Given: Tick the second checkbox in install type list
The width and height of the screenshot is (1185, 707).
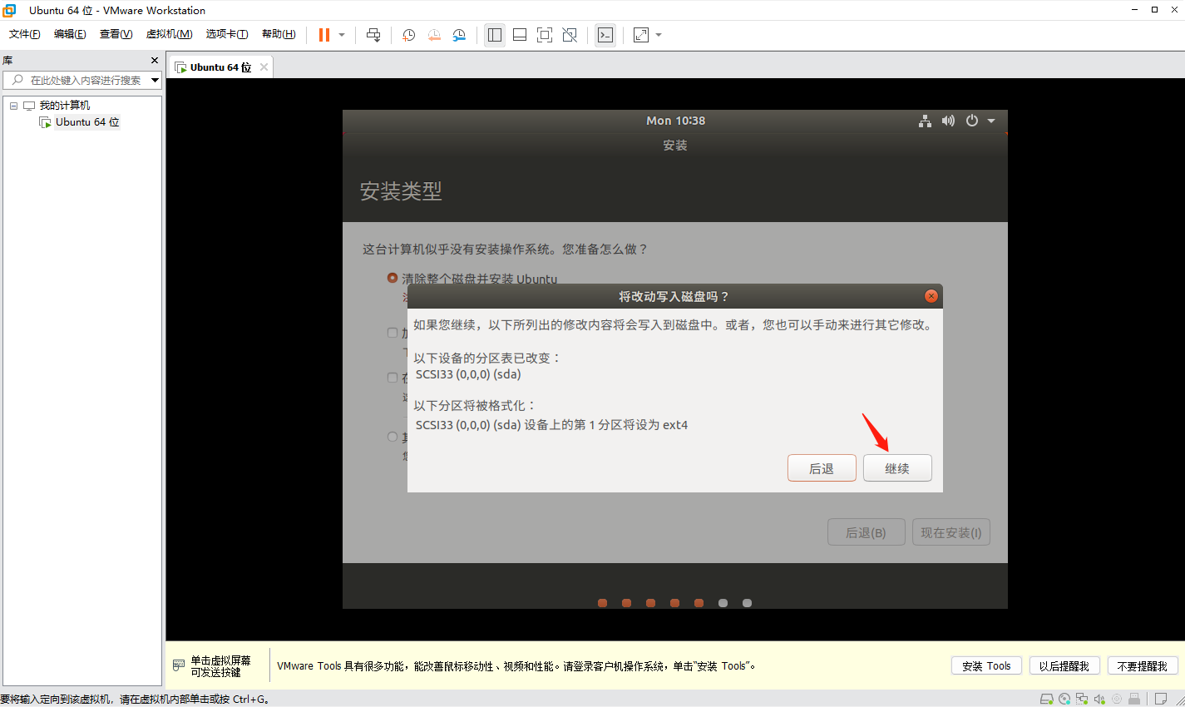Looking at the screenshot, I should pyautogui.click(x=393, y=378).
